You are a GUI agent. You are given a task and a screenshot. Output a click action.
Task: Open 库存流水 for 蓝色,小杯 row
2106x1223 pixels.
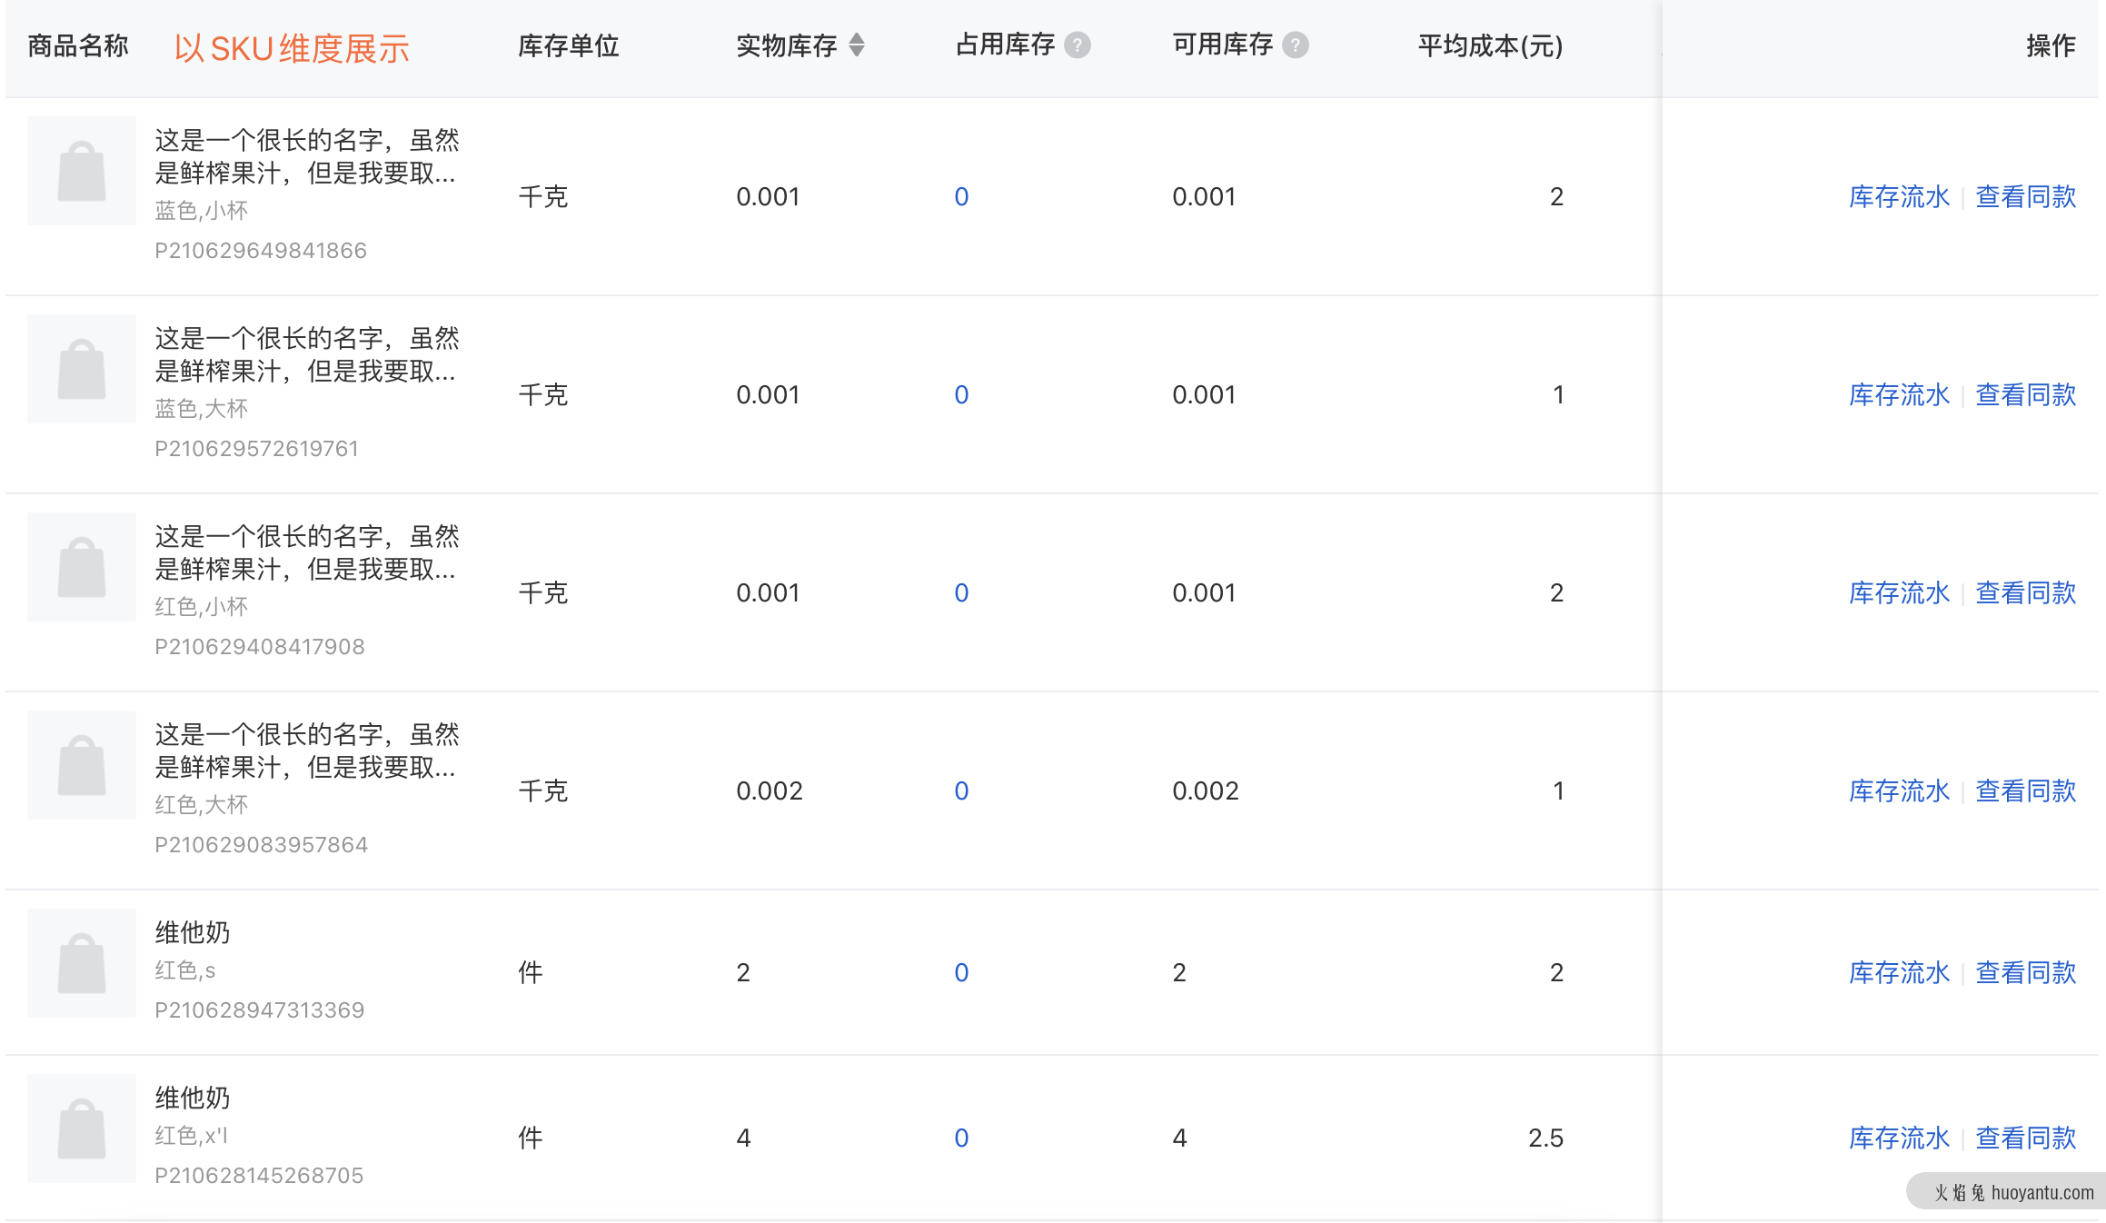[x=1899, y=196]
